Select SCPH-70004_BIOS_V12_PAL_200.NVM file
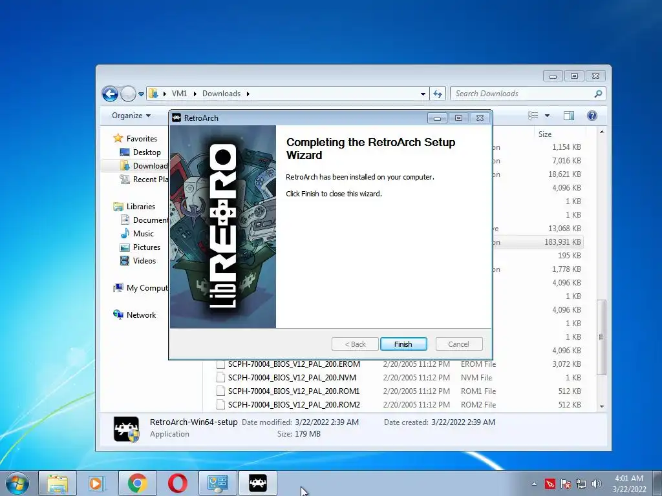 click(292, 377)
